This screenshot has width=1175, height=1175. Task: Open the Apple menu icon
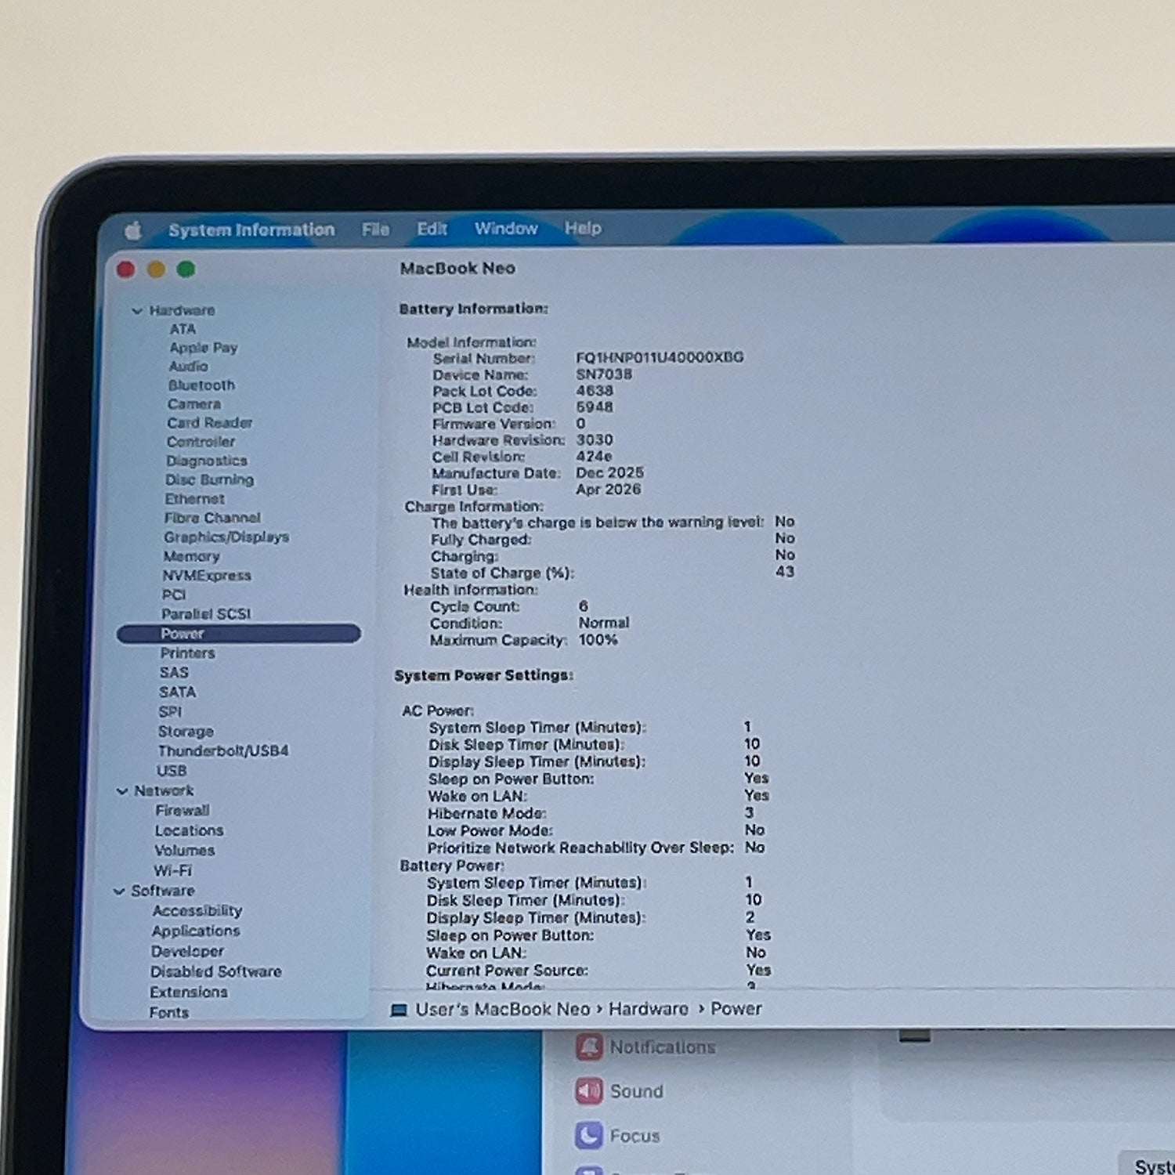point(133,230)
